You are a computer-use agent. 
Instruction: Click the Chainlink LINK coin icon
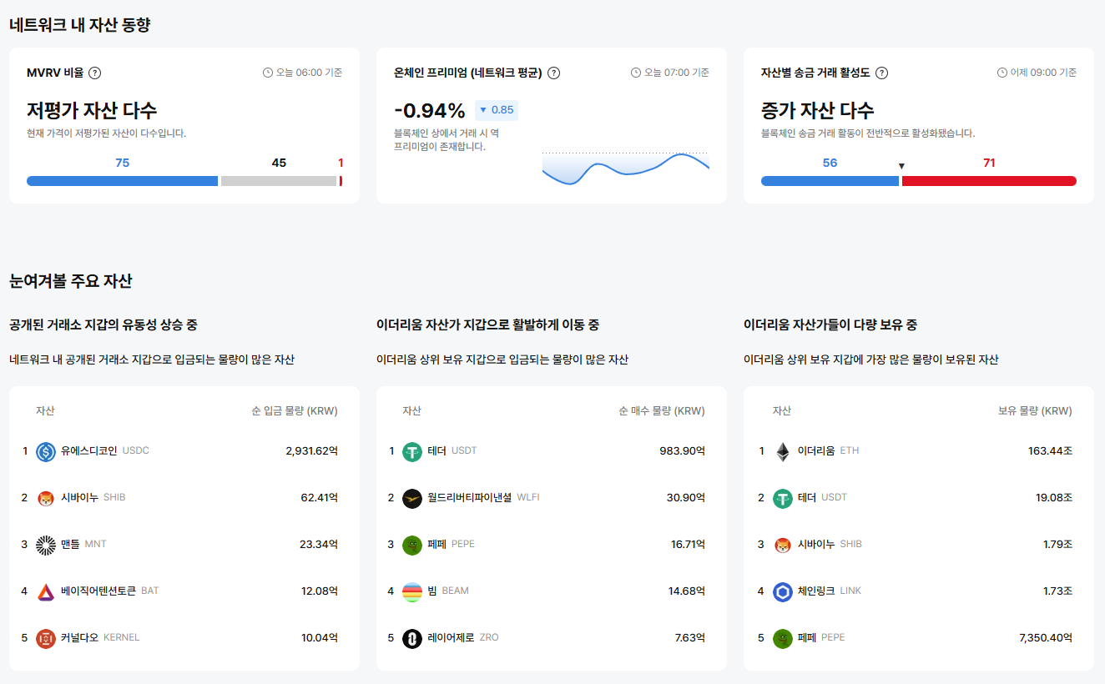782,591
